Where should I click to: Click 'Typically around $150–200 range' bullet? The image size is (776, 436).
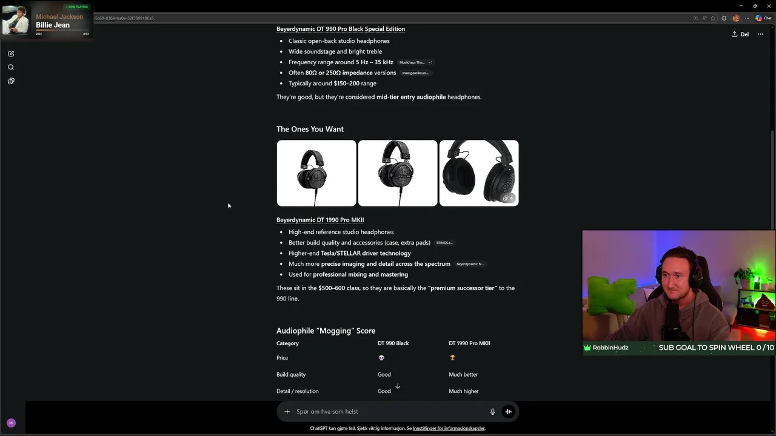tap(332, 84)
